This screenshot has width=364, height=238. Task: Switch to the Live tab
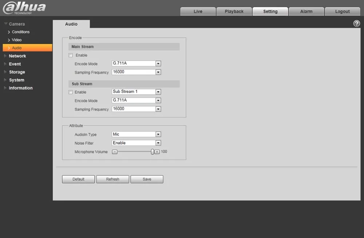198,11
